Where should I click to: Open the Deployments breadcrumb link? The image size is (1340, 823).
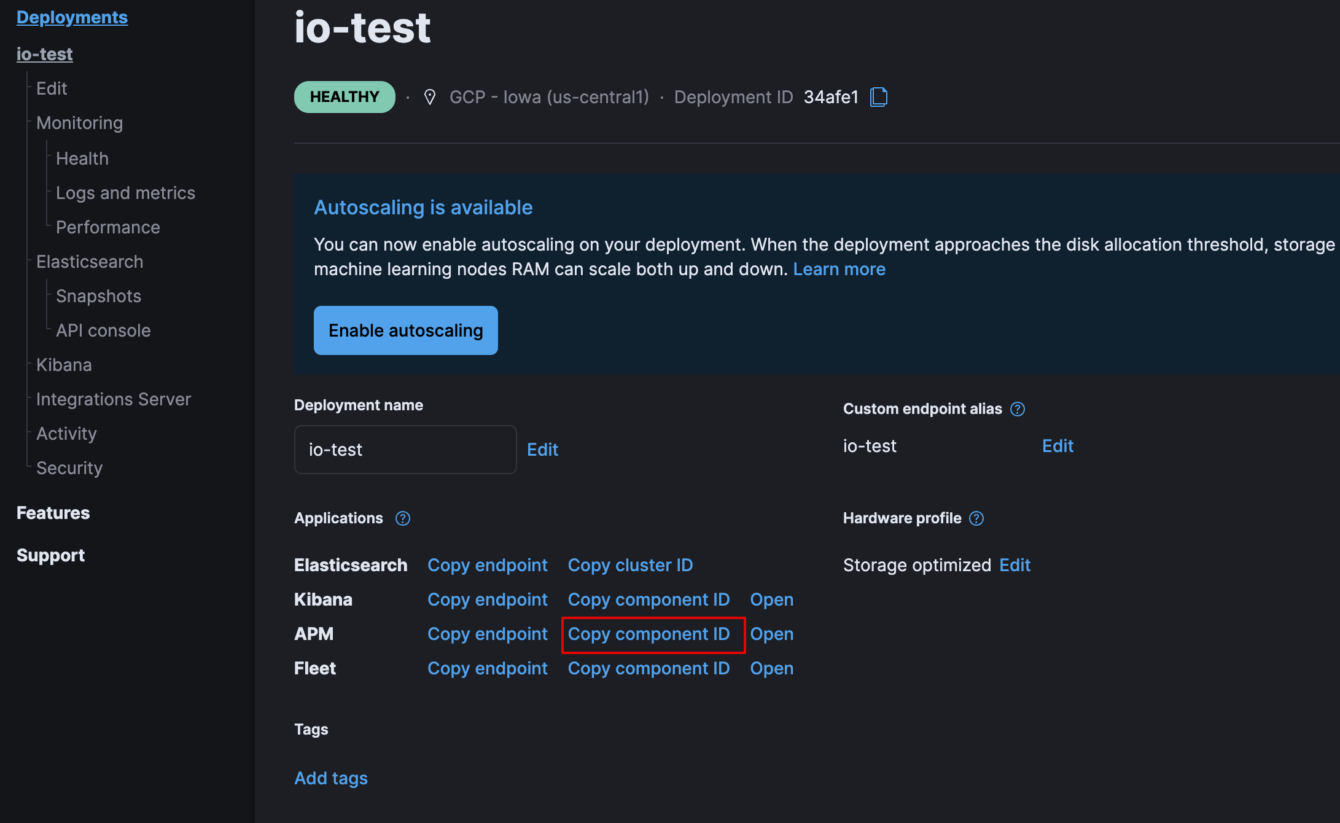72,17
